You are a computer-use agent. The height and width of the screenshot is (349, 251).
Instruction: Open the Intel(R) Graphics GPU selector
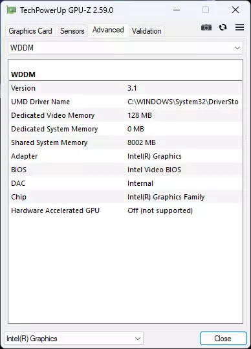coord(74,339)
